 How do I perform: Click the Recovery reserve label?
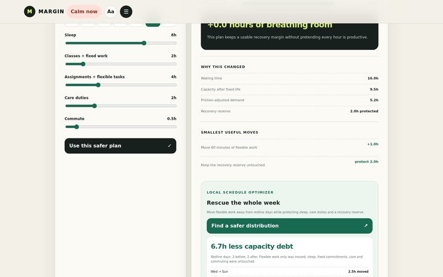[x=215, y=111]
